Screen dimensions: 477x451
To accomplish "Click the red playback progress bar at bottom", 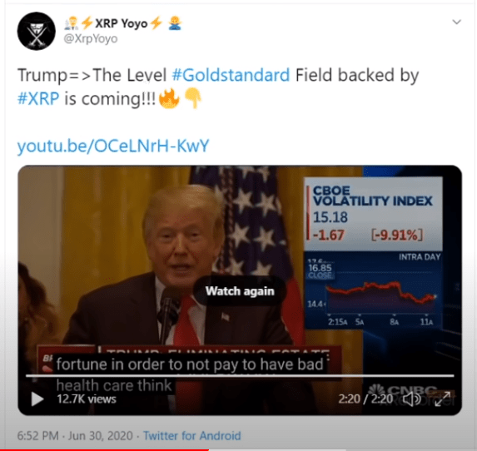I will 104,449.
